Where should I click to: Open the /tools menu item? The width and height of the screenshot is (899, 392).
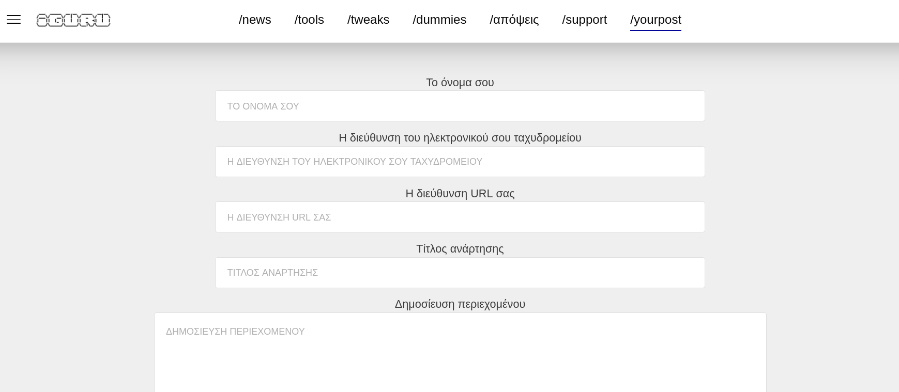point(309,20)
